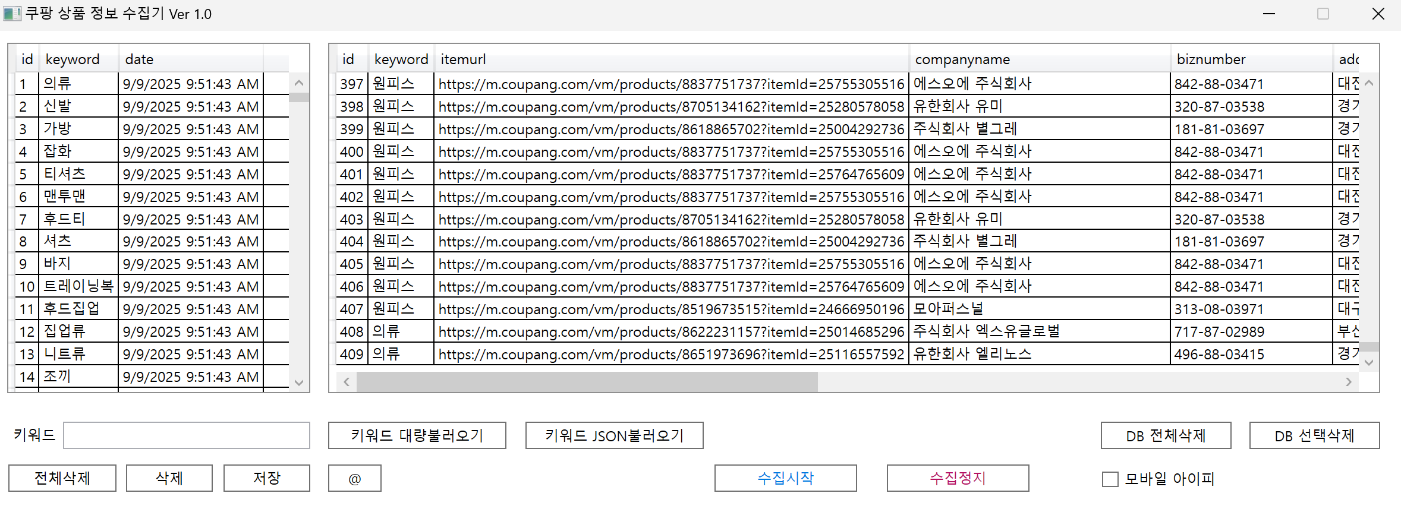Click the biznumber column header
The height and width of the screenshot is (509, 1401).
click(1211, 59)
